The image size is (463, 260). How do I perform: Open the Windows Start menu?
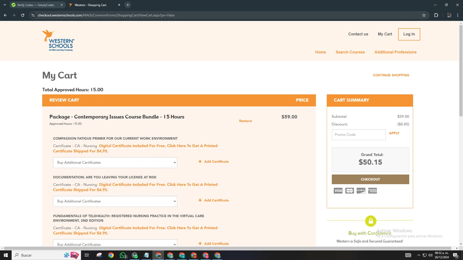[x=6, y=255]
